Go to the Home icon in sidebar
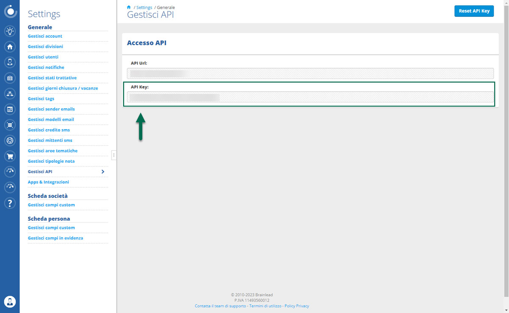Image resolution: width=509 pixels, height=313 pixels. click(10, 47)
